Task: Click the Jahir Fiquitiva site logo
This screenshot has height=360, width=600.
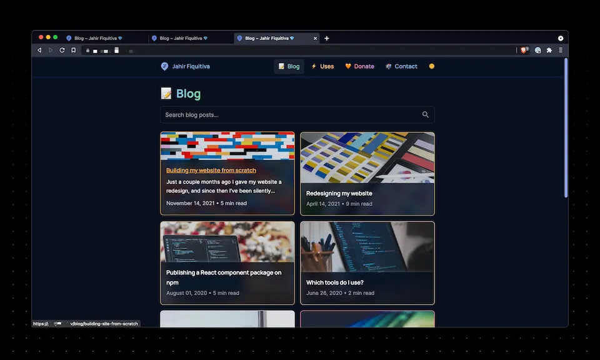Action: (164, 66)
